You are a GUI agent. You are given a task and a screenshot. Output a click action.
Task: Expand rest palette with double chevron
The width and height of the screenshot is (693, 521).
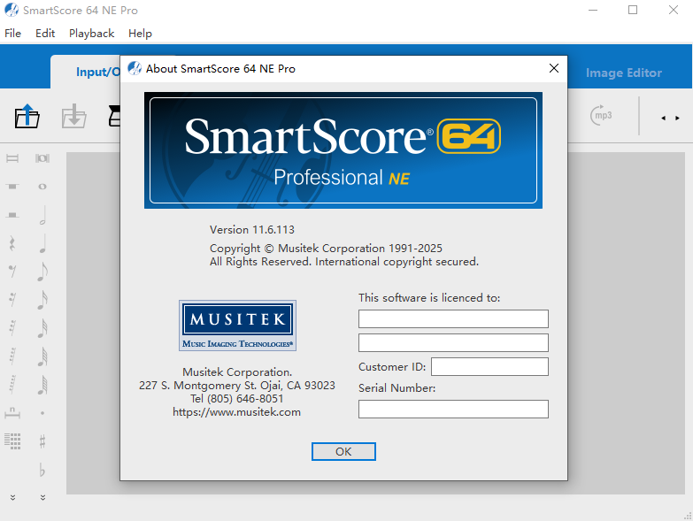pyautogui.click(x=12, y=498)
